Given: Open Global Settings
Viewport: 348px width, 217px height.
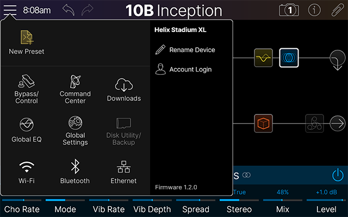Looking at the screenshot, I should (75, 131).
